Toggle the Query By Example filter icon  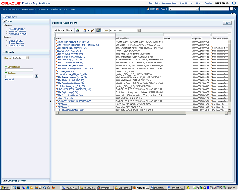point(99,30)
